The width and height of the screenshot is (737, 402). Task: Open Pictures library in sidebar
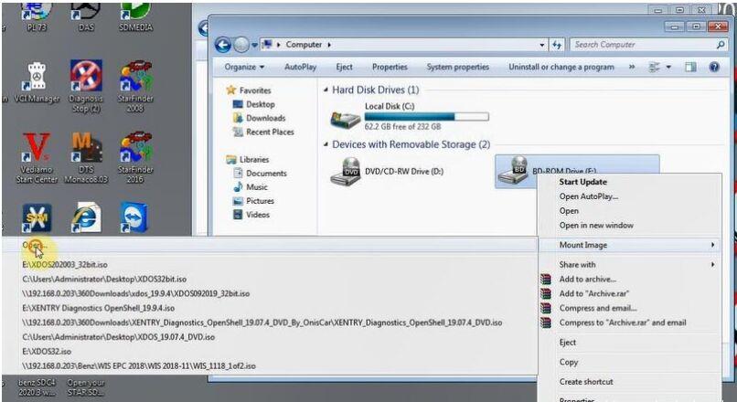pyautogui.click(x=260, y=201)
